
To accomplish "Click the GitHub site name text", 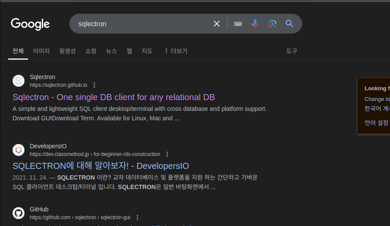I will click(39, 210).
